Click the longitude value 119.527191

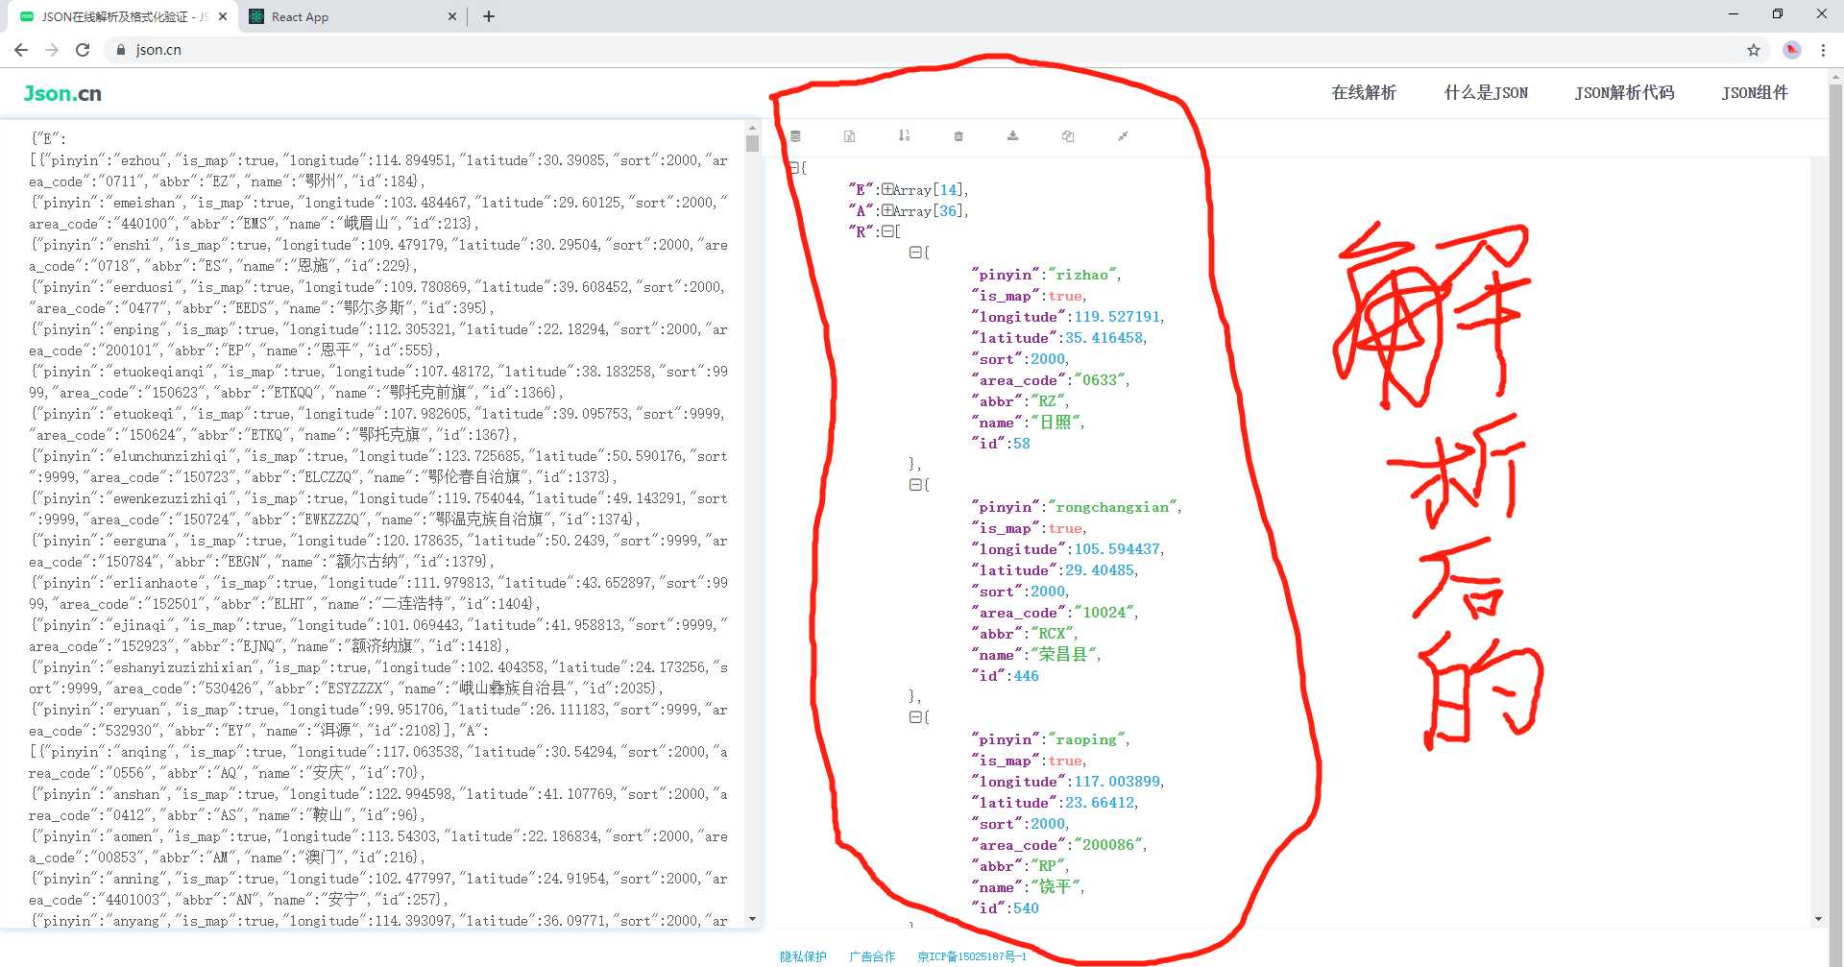point(1117,317)
